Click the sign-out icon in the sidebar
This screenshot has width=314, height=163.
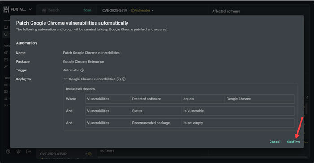(28, 151)
